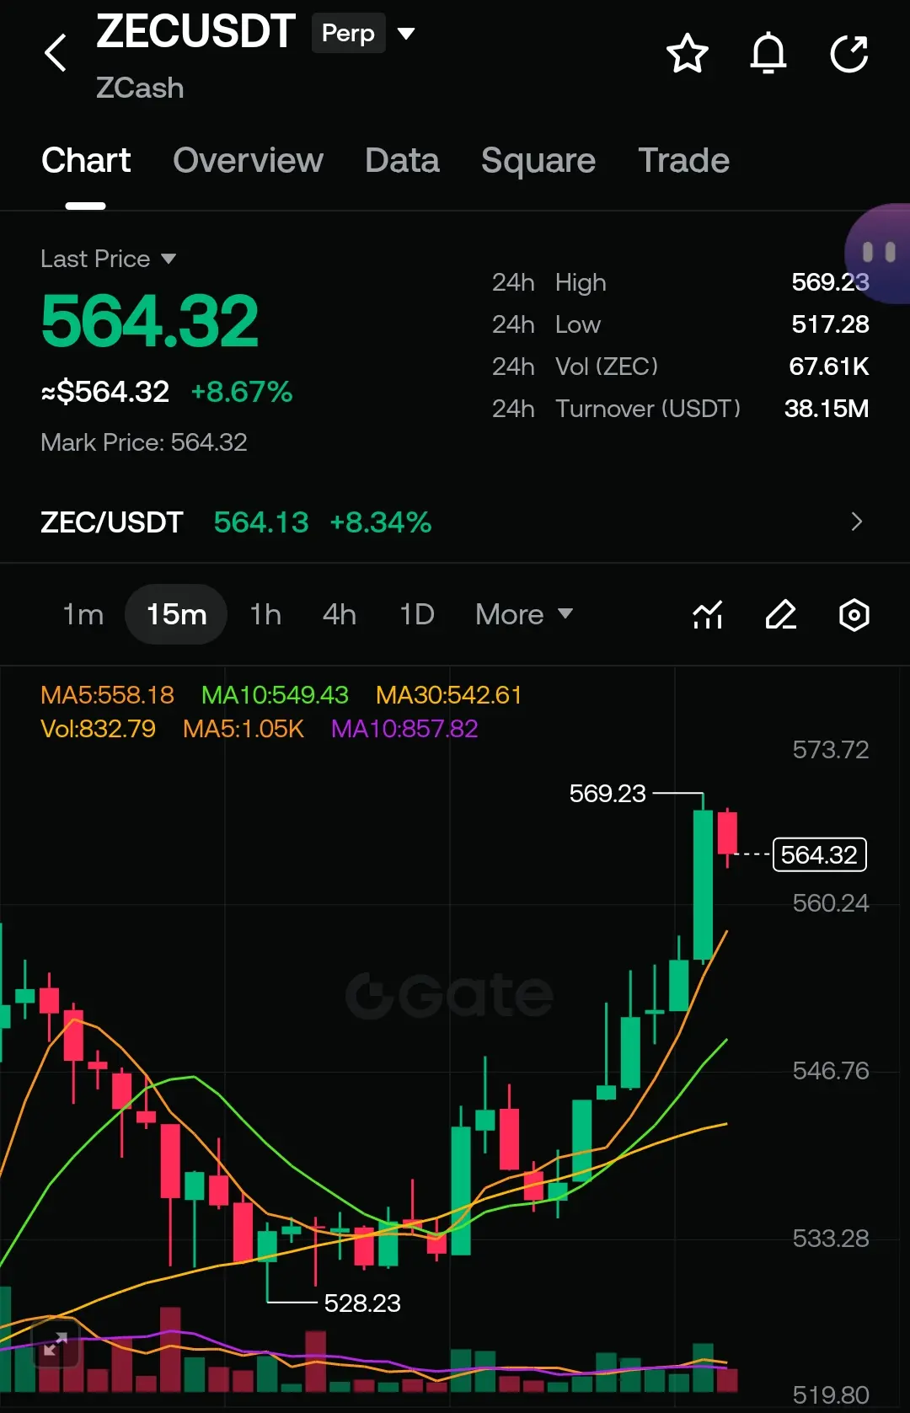Tap the 533.28 price axis label
Image resolution: width=910 pixels, height=1413 pixels.
(830, 1239)
